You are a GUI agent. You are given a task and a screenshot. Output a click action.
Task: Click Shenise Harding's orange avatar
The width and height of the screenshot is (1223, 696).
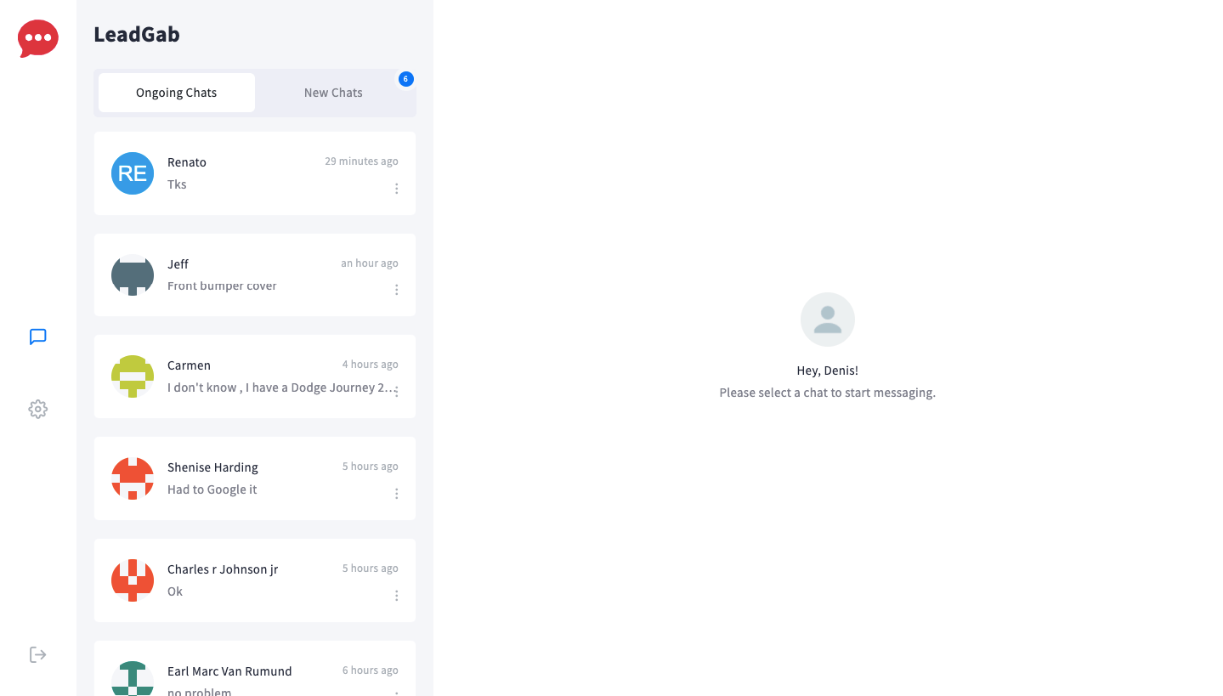click(133, 478)
